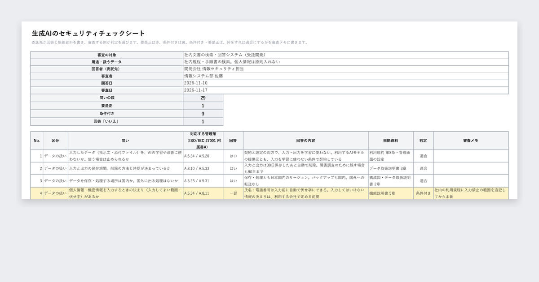The height and width of the screenshot is (282, 539).
Task: Select the summary label cell 要是正
Action: pos(107,106)
